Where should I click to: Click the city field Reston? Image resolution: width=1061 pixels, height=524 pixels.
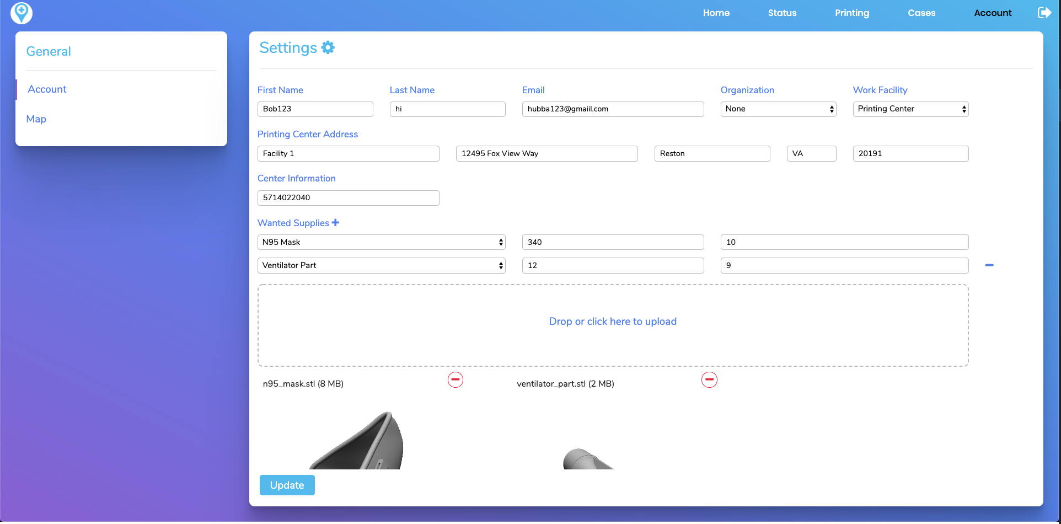click(x=712, y=153)
